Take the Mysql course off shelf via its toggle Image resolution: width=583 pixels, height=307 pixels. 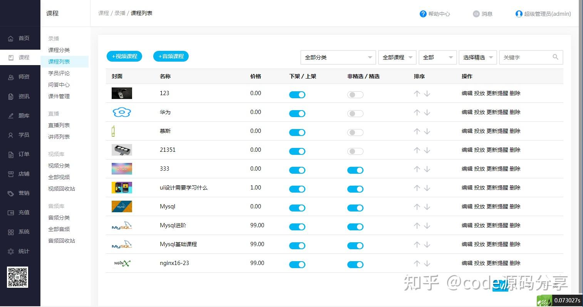click(297, 208)
